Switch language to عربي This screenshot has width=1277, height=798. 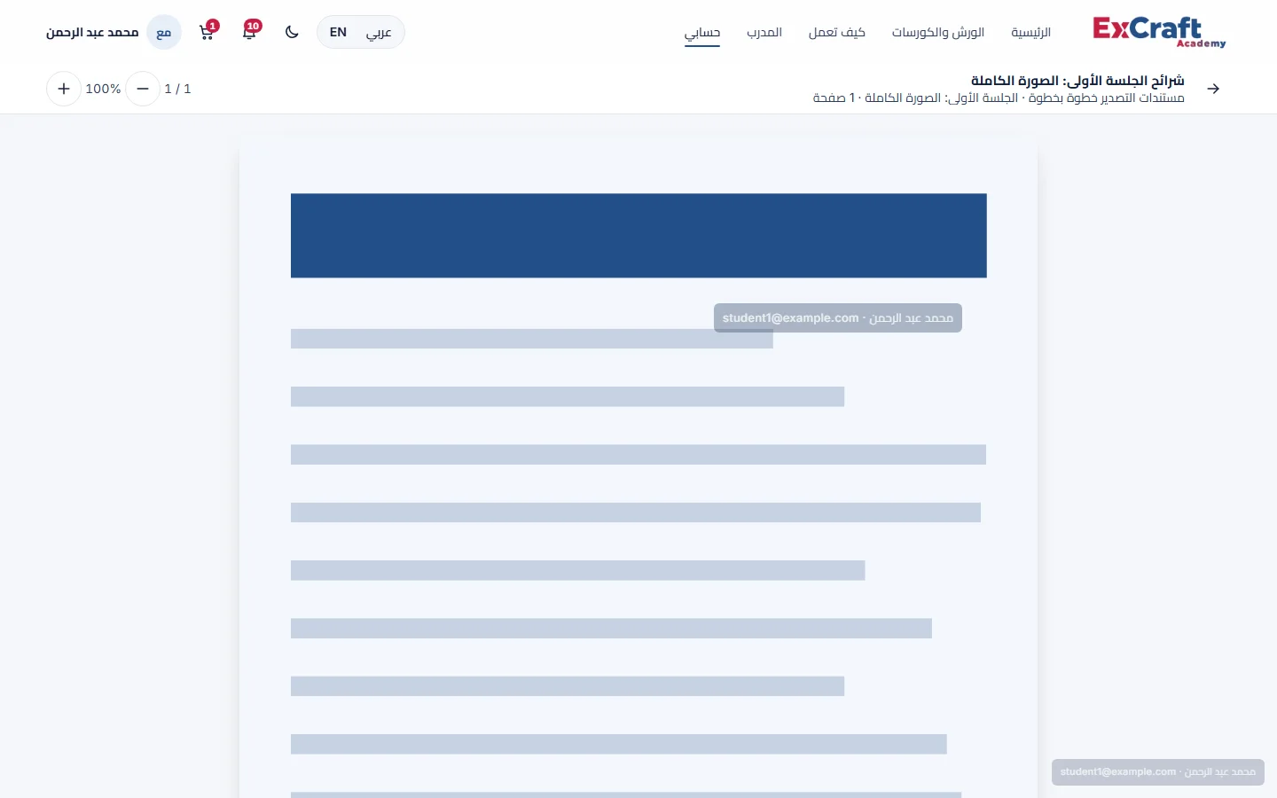379,32
